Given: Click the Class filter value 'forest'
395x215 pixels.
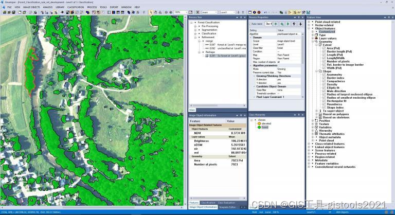Looking at the screenshot, I should 280,48.
